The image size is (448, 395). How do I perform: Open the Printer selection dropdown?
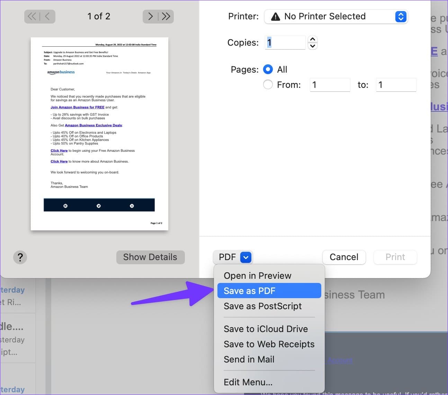tap(336, 16)
